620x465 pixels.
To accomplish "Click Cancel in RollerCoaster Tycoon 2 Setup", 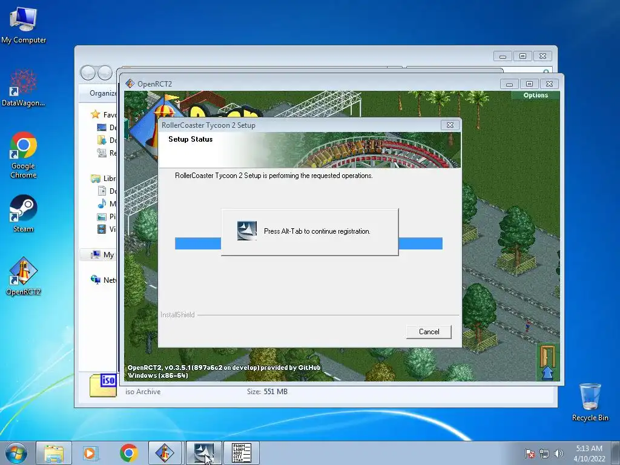I will (x=429, y=331).
